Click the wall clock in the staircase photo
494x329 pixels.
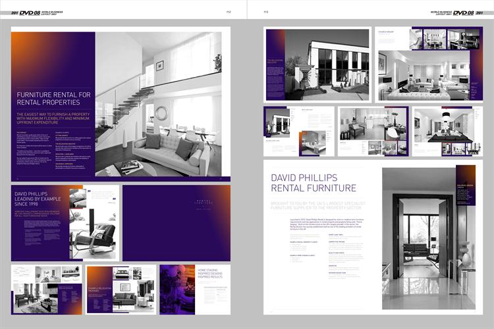(x=161, y=113)
